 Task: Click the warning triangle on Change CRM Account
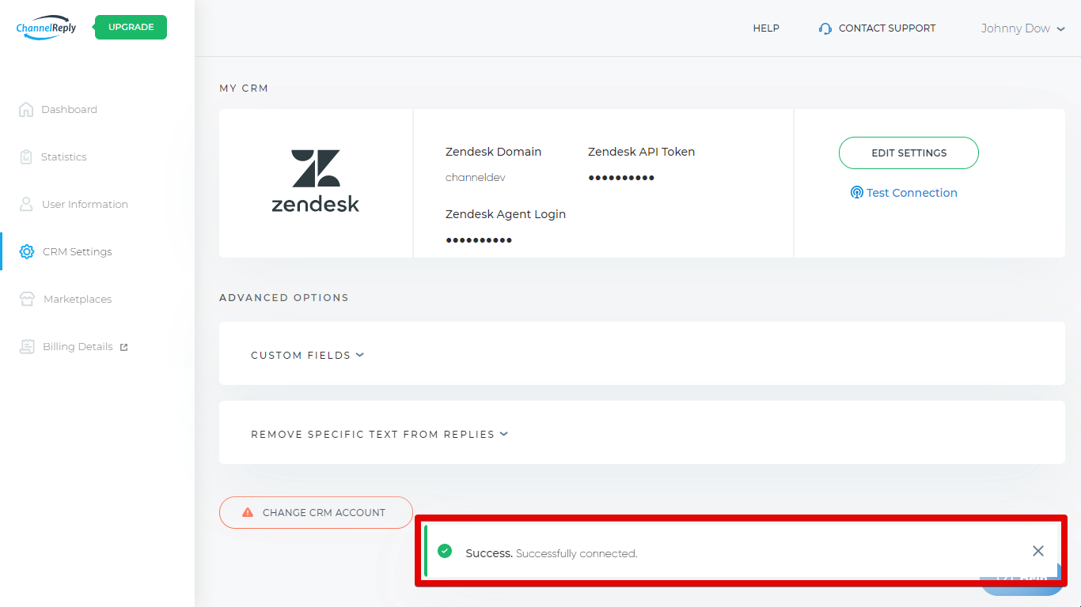tap(246, 512)
